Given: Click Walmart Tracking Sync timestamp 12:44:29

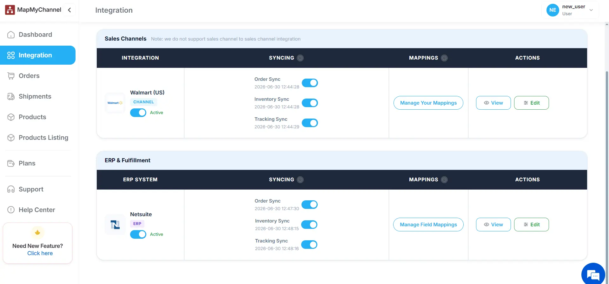Looking at the screenshot, I should click(277, 127).
